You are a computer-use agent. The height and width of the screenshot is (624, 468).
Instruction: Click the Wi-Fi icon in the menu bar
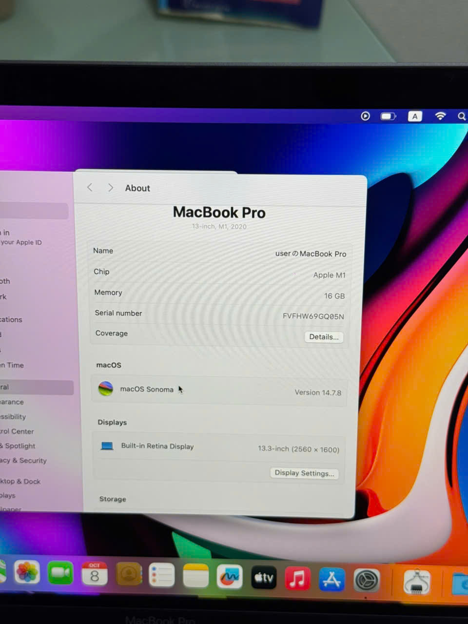point(440,116)
